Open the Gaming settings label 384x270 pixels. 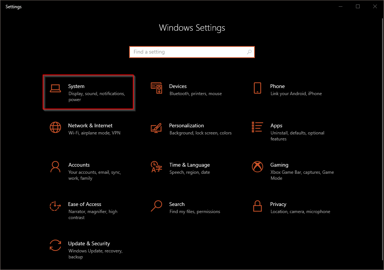[x=279, y=165]
